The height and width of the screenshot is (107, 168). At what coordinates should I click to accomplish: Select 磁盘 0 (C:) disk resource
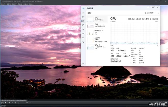97,32
